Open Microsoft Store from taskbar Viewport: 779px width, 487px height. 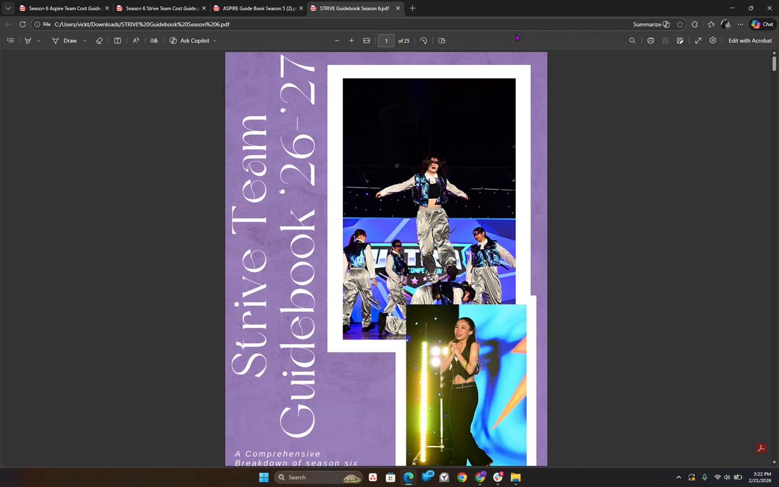point(390,478)
